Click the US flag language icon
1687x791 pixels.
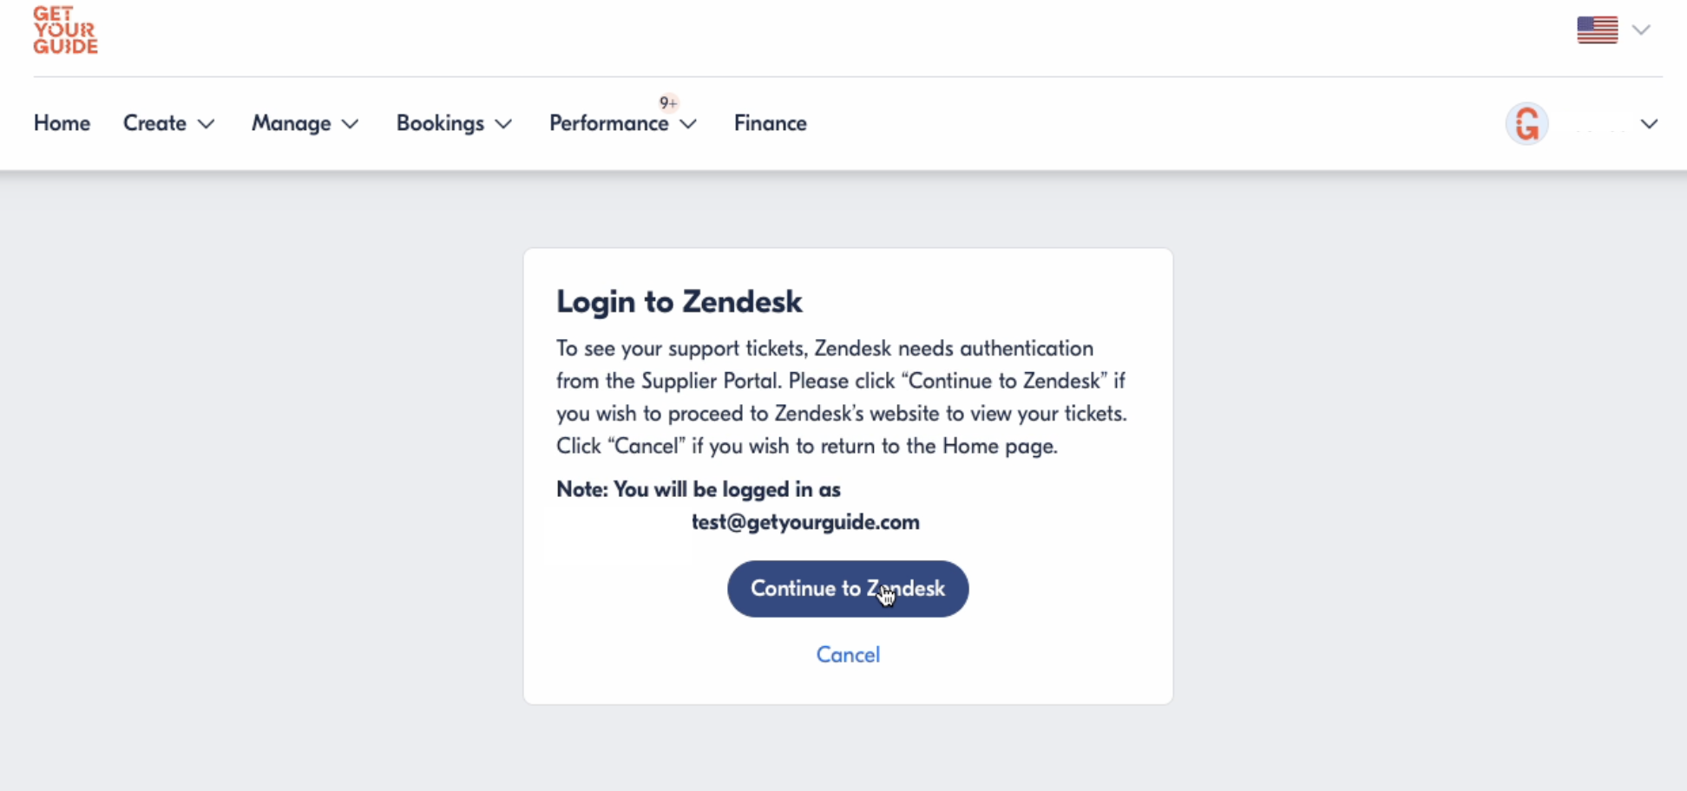coord(1597,30)
